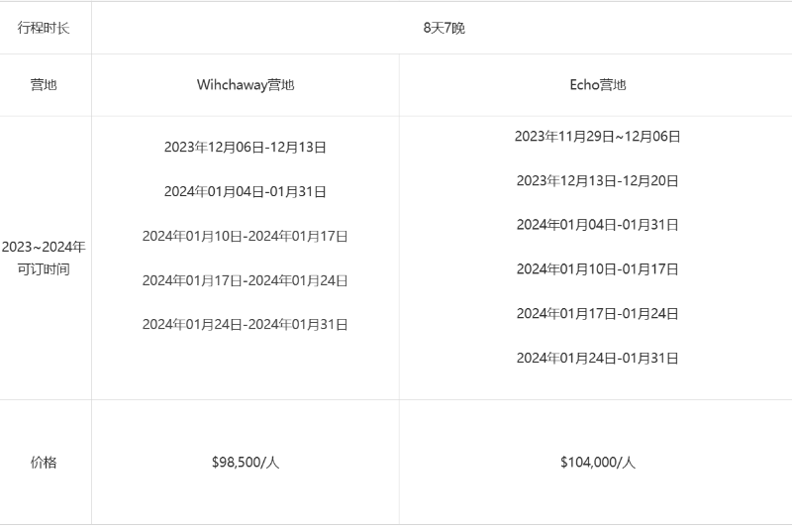The width and height of the screenshot is (792, 528).
Task: Select the 8天7晚 duration cell
Action: coord(444,28)
